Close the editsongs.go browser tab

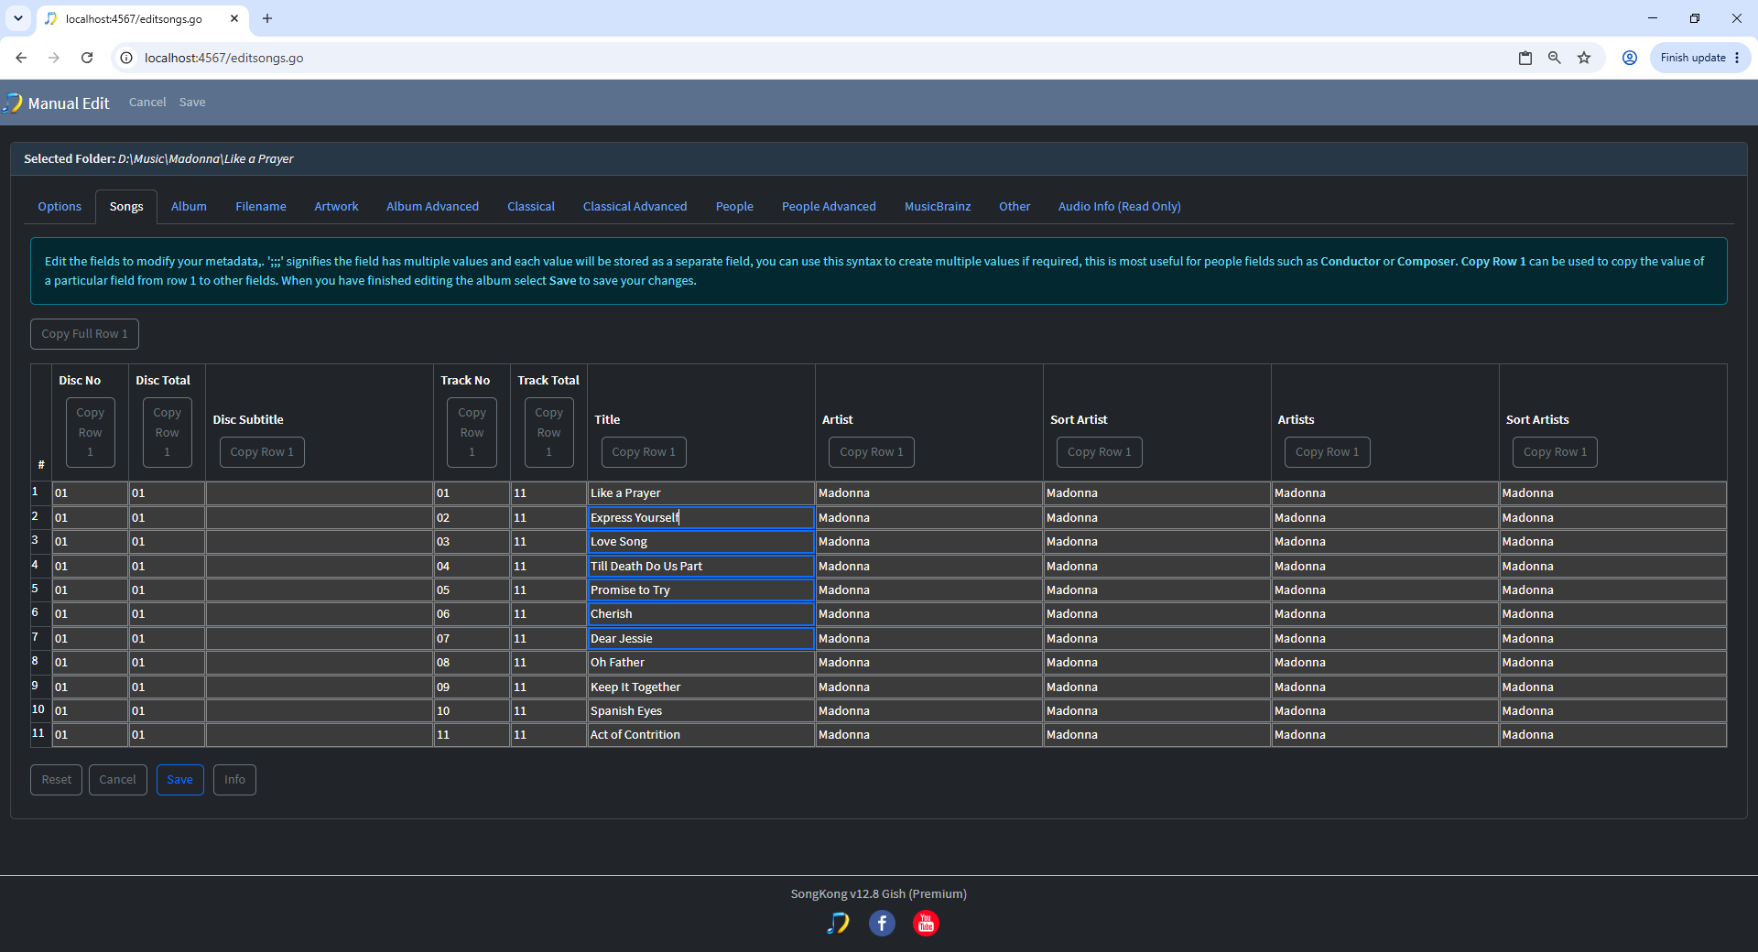tap(234, 18)
